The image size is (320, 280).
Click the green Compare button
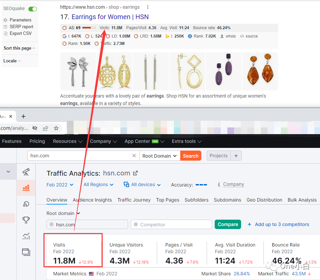click(x=228, y=224)
